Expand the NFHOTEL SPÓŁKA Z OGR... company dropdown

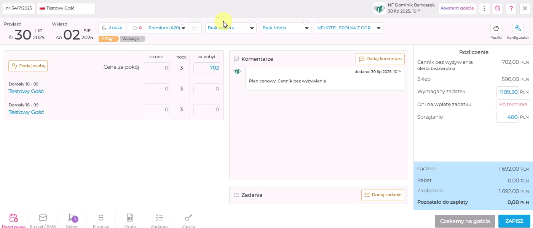tap(349, 28)
